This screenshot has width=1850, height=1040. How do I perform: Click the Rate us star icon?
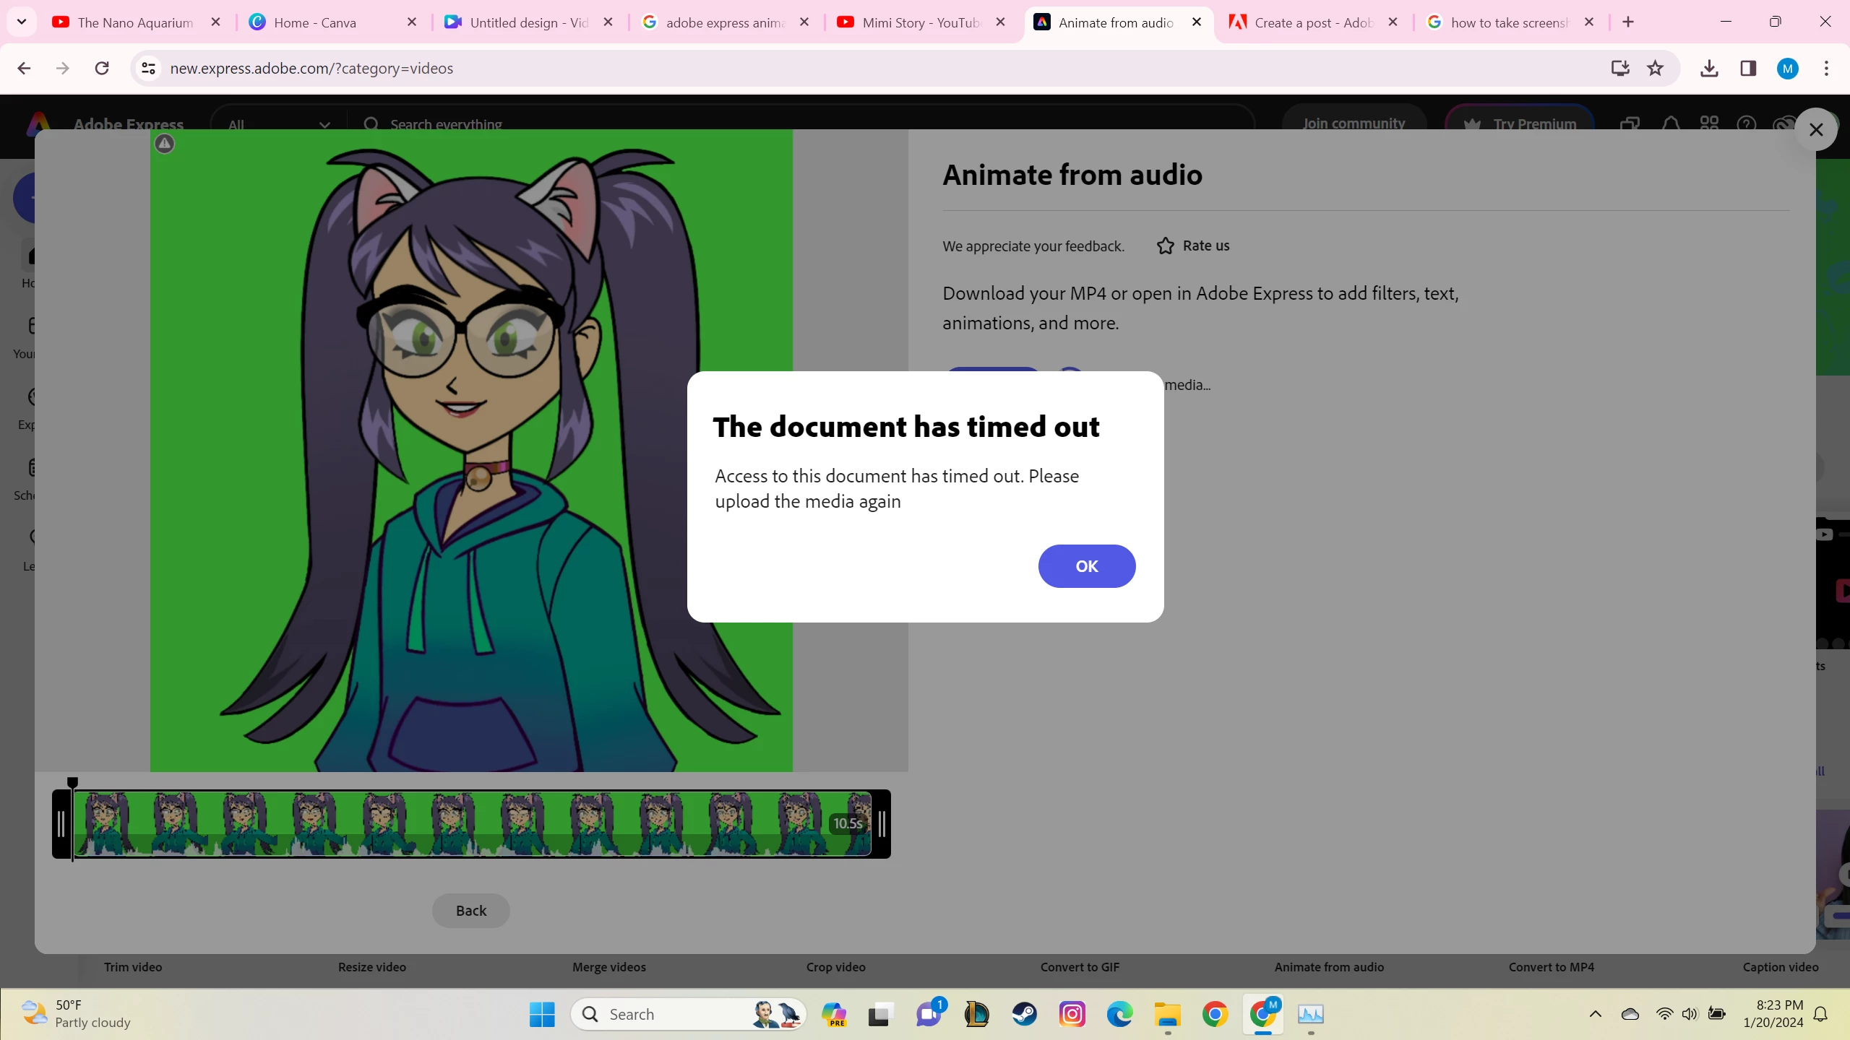(1165, 246)
